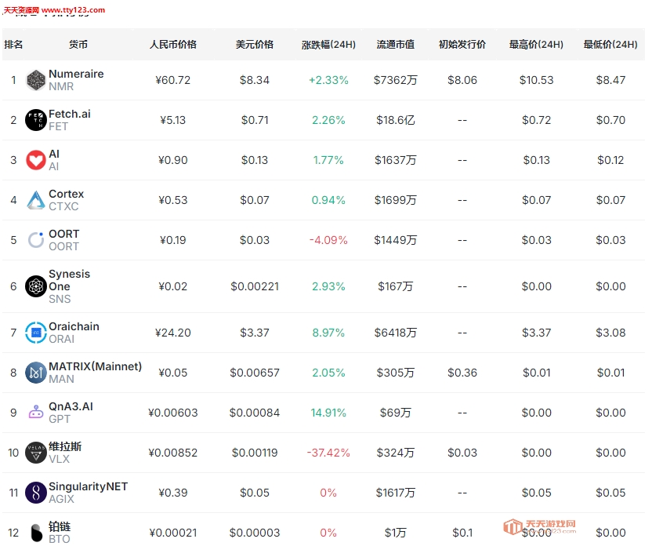Click the Fetch.ai black circle logo

(x=36, y=120)
